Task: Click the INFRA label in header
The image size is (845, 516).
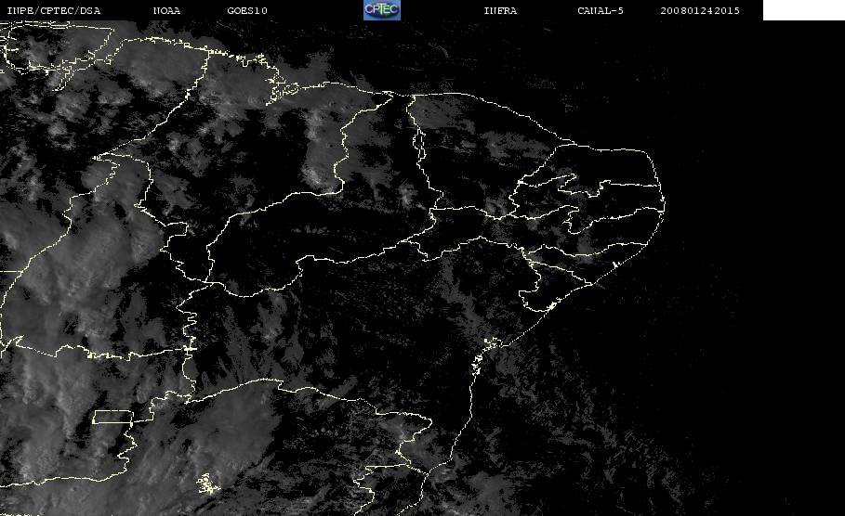Action: (501, 11)
